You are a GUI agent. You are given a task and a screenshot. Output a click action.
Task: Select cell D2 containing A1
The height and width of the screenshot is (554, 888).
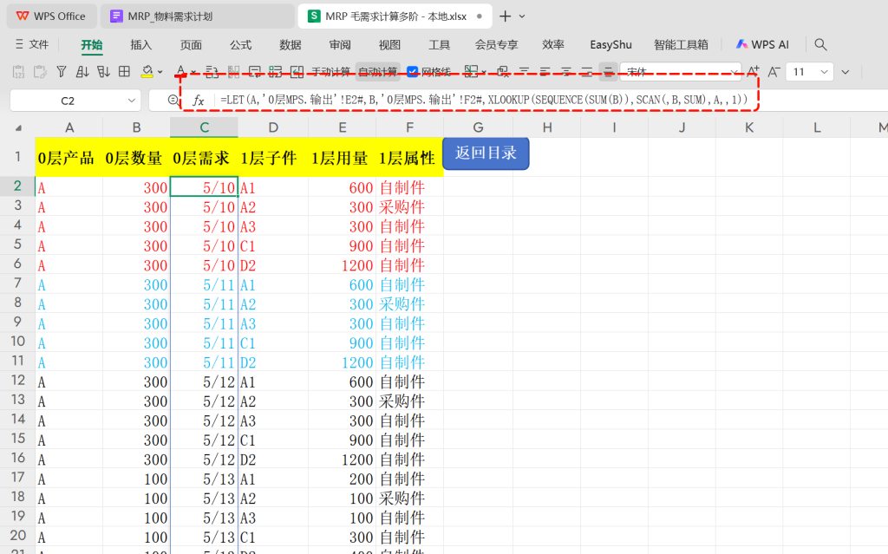pyautogui.click(x=273, y=187)
